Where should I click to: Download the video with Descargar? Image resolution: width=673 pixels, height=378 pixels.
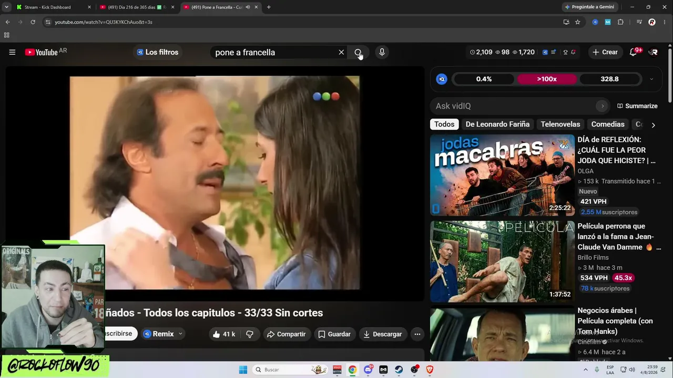(382, 334)
